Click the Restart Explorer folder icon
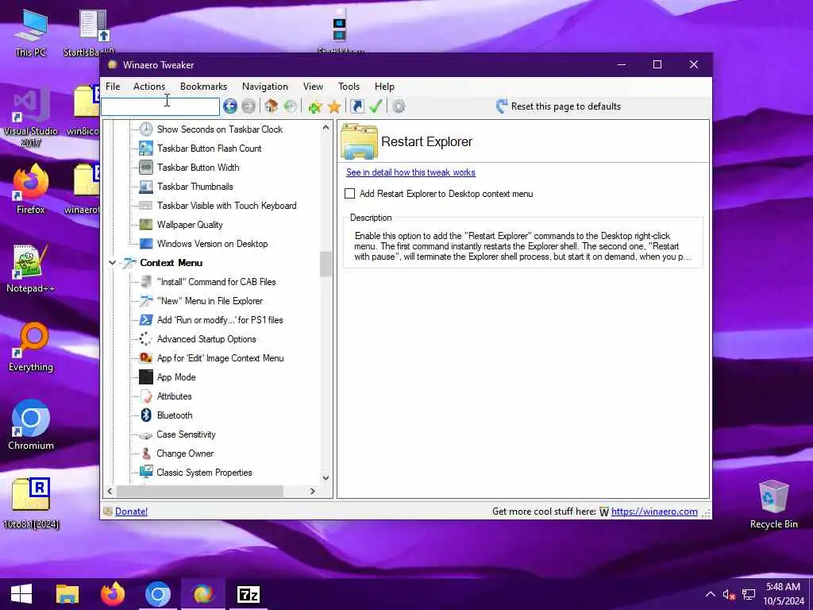The width and height of the screenshot is (813, 610). pyautogui.click(x=359, y=141)
